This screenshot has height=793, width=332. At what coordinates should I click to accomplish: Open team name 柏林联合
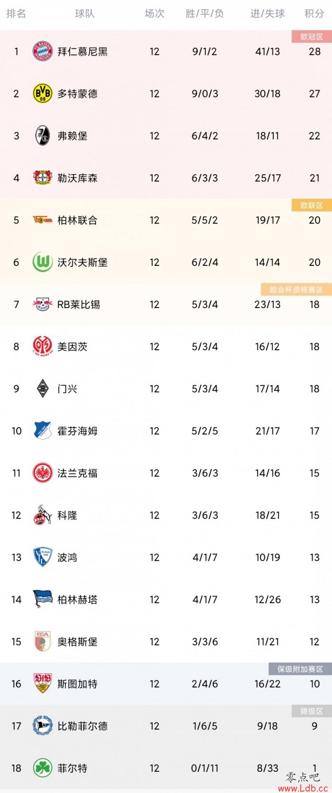77,220
